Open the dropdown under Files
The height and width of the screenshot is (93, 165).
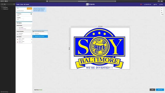(x=24, y=11)
